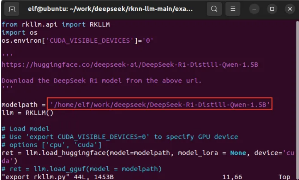
Task: Click the commented llm.load_gguf line
Action: point(82,169)
